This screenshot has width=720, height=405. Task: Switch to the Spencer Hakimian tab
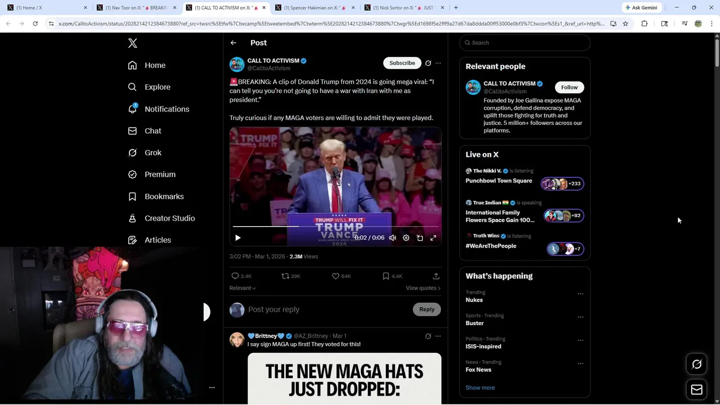pos(316,7)
